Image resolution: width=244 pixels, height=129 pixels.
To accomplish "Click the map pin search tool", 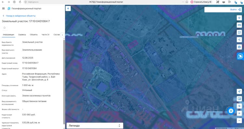I will [239, 106].
